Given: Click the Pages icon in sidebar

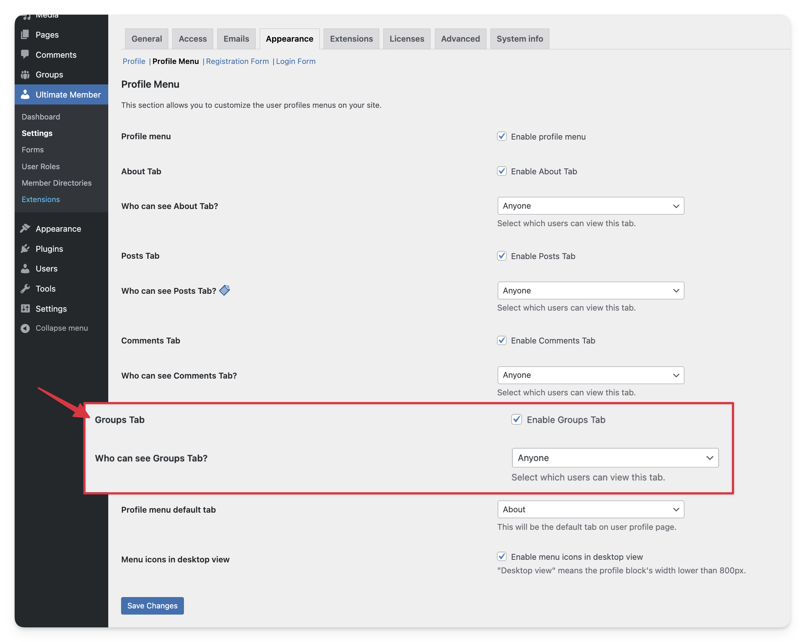Looking at the screenshot, I should (25, 35).
